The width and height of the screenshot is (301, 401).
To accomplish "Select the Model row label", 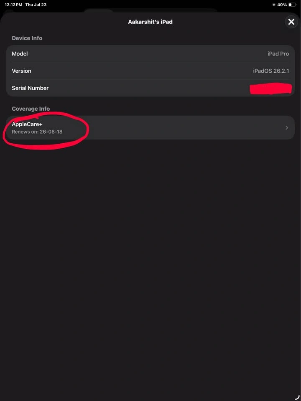I will coord(20,54).
